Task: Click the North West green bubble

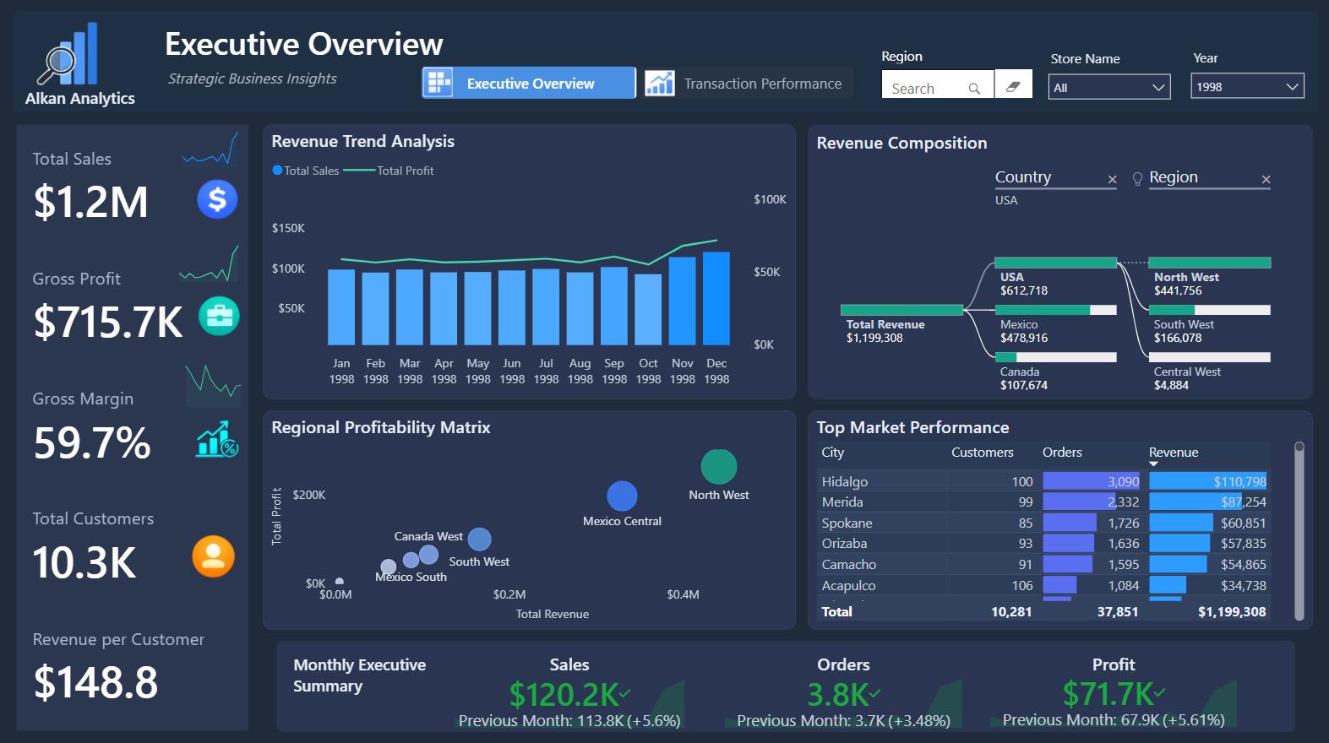Action: (x=719, y=467)
